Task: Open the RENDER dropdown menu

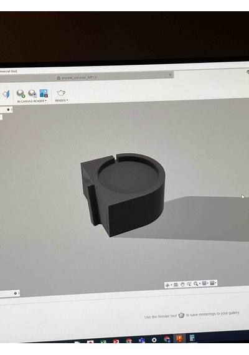Action: click(x=62, y=100)
